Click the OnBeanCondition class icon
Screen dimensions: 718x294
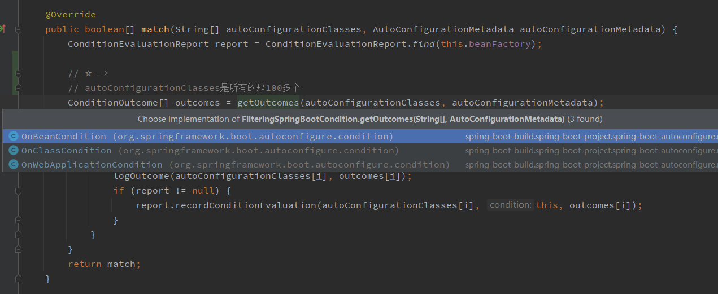[14, 137]
